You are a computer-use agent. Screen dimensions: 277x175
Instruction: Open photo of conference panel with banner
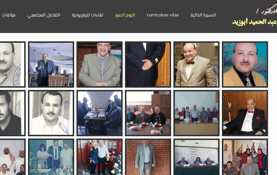(x=196, y=157)
